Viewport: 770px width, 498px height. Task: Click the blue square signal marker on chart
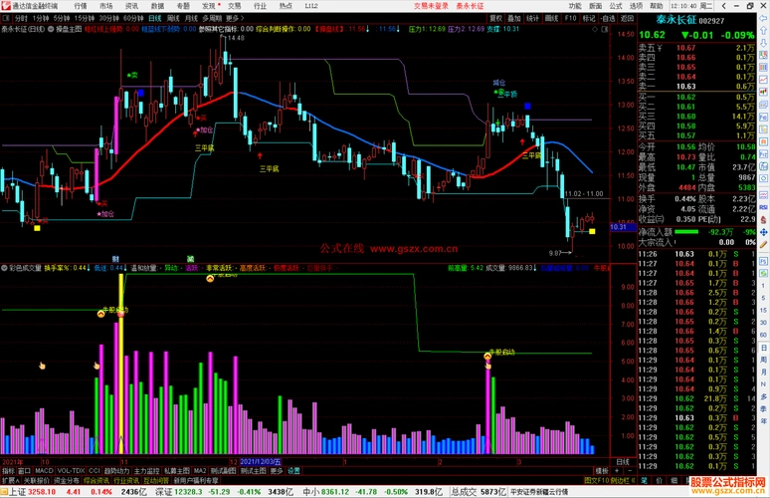click(x=527, y=105)
